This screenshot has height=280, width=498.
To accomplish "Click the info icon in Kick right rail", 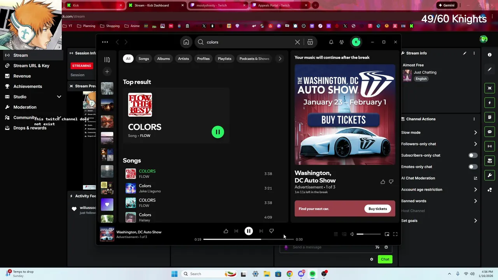I will [489, 55].
